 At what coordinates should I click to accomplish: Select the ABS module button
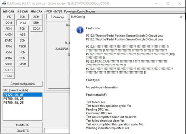coord(22,35)
